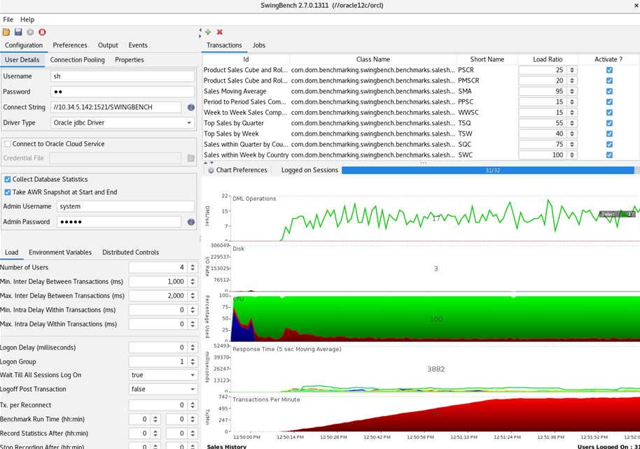
Task: Click the CPU usage chart
Action: [435, 318]
